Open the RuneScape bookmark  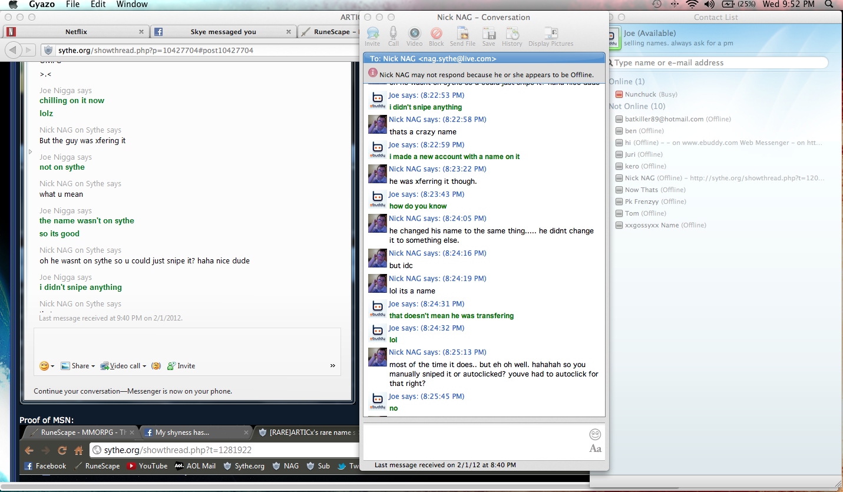(x=97, y=466)
